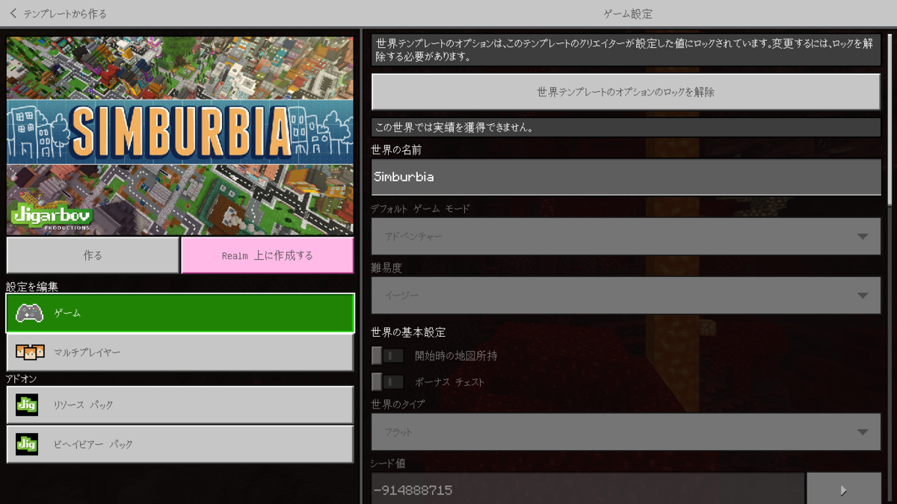This screenshot has width=897, height=504.
Task: Select the ゲーム settings tab
Action: 179,313
